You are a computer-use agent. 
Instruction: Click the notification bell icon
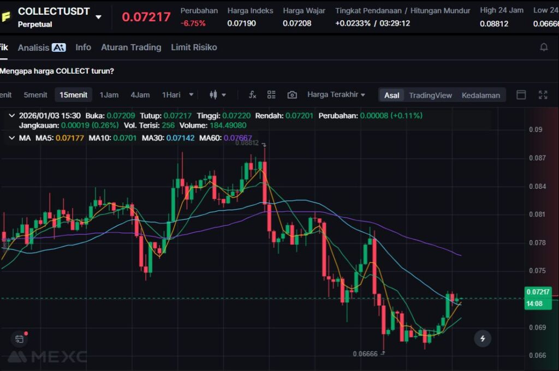click(544, 47)
